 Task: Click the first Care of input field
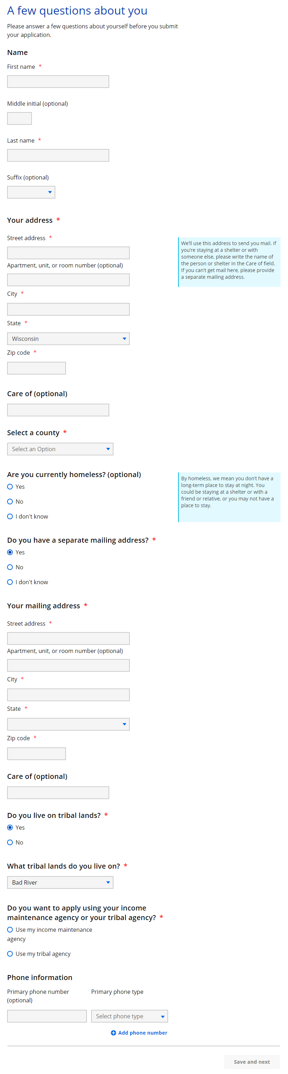[x=58, y=410]
